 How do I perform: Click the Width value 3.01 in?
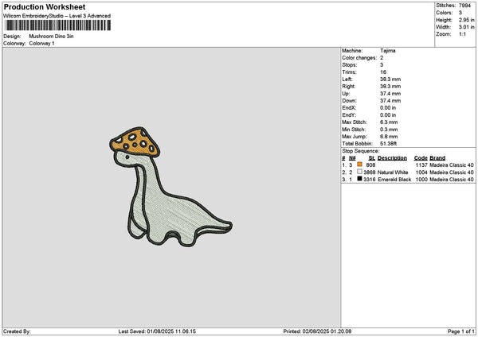click(x=466, y=27)
